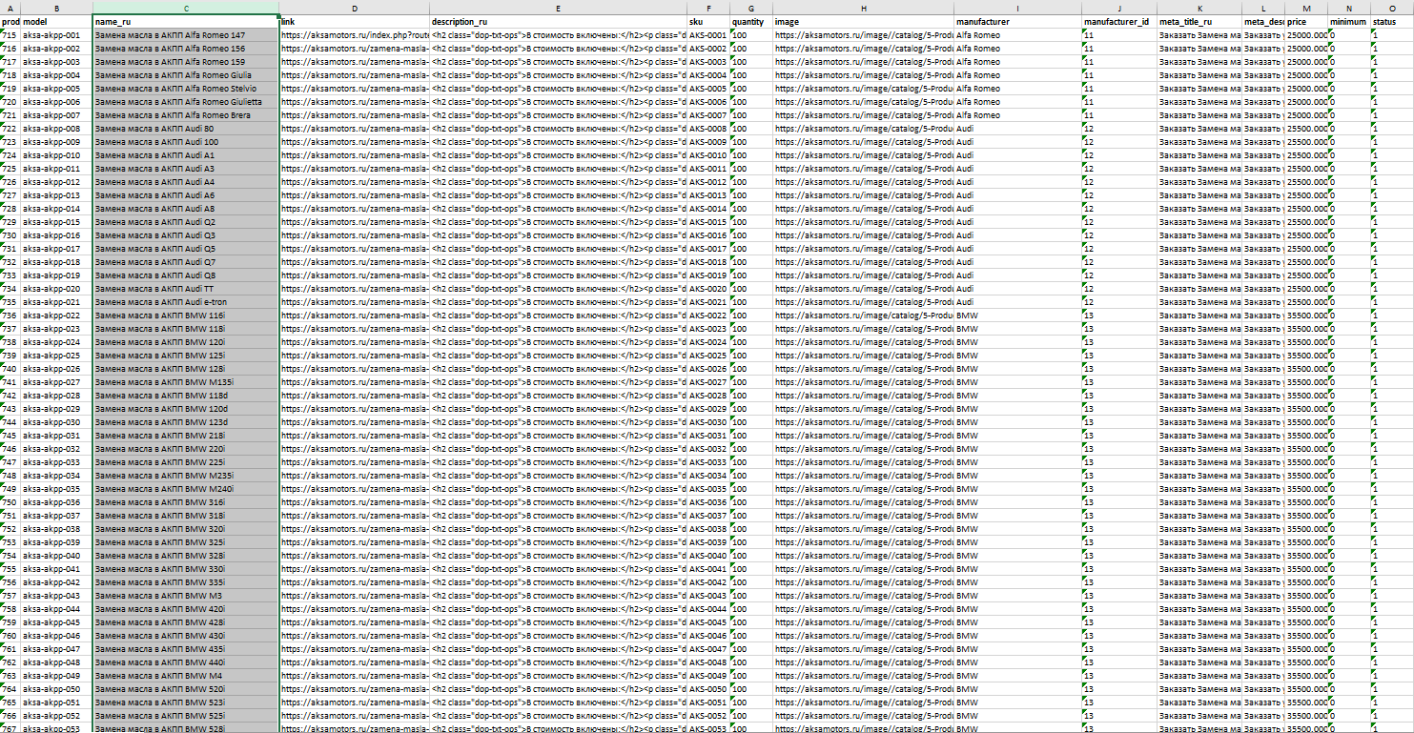The height and width of the screenshot is (733, 1414).
Task: Select column M header
Action: pyautogui.click(x=1306, y=8)
